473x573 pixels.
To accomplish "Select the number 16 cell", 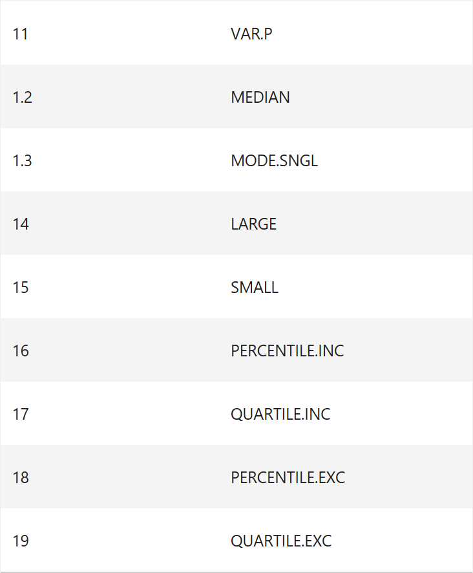I will [21, 351].
